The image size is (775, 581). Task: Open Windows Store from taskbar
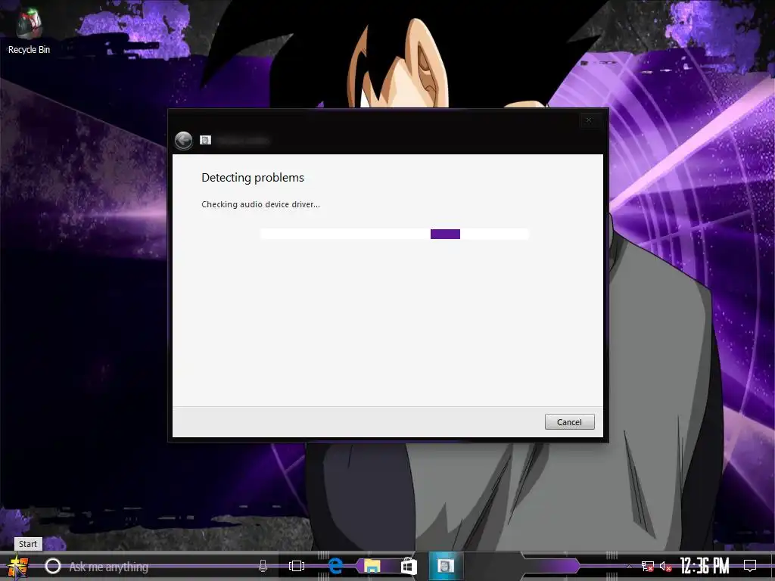409,566
